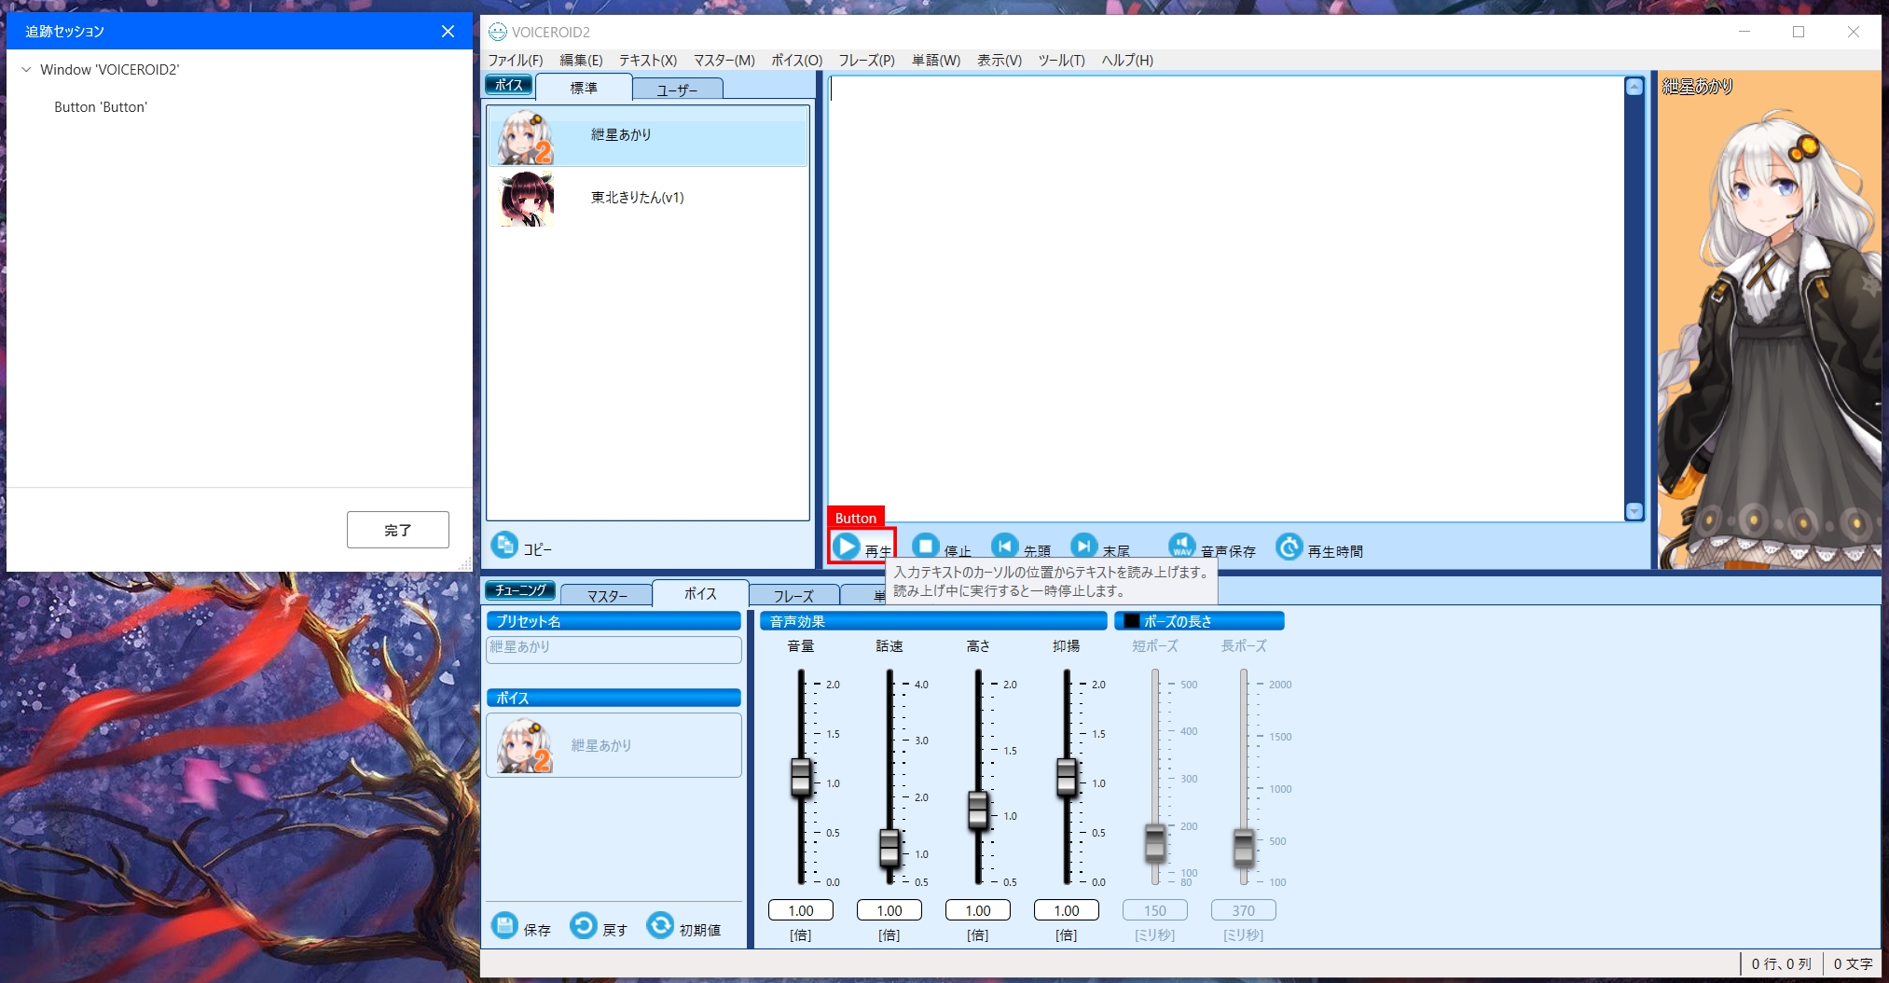
Task: Click the 抑揚 value field 1.00
Action: 1067,910
